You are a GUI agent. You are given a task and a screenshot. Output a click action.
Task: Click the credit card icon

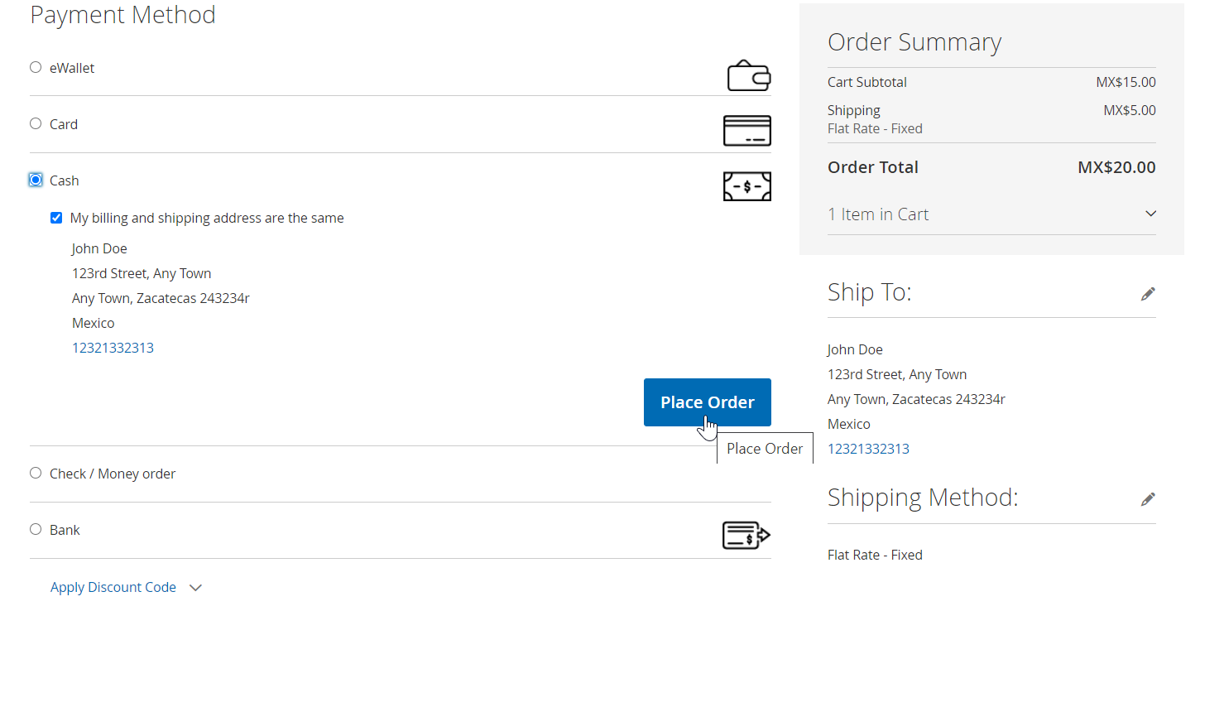tap(746, 131)
